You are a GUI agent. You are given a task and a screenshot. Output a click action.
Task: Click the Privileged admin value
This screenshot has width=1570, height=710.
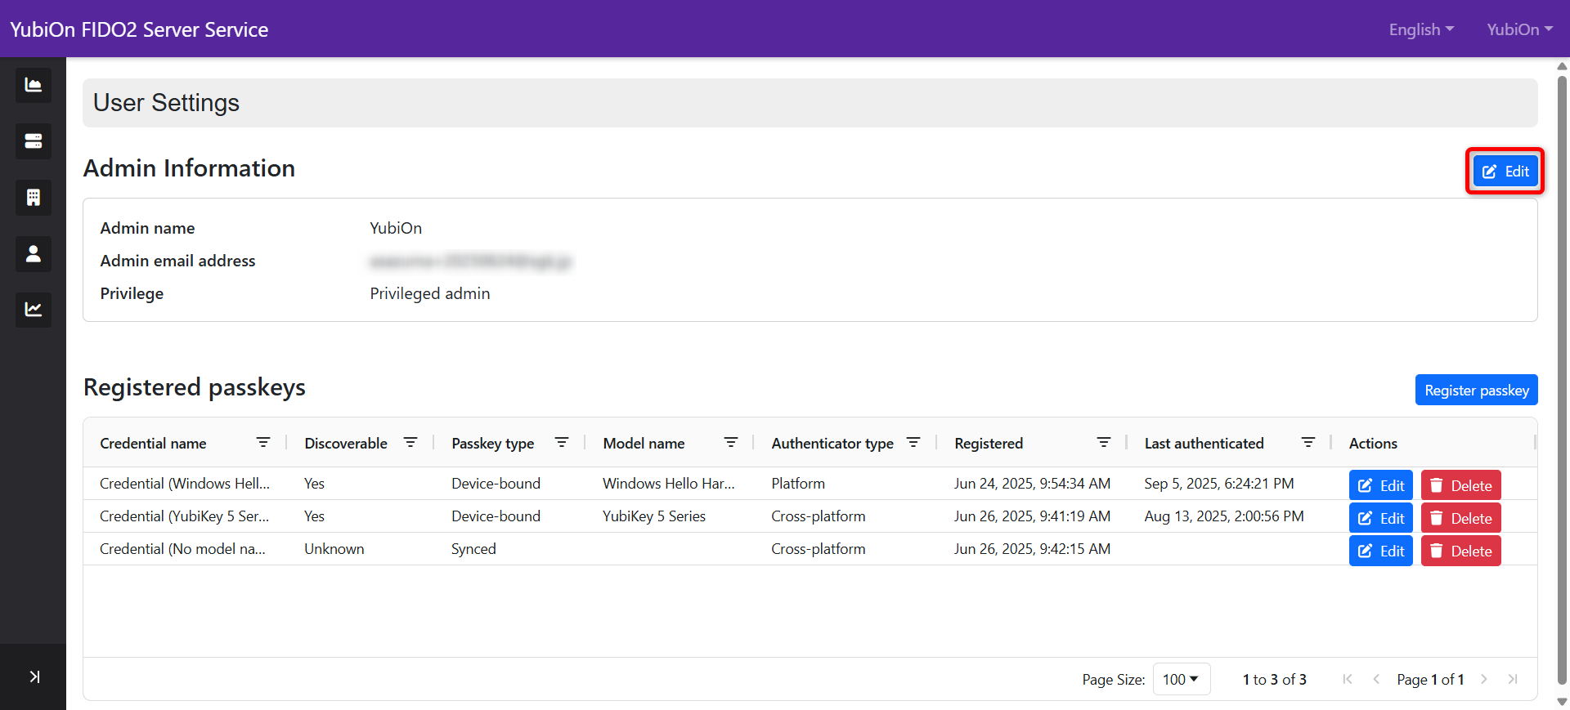[430, 293]
